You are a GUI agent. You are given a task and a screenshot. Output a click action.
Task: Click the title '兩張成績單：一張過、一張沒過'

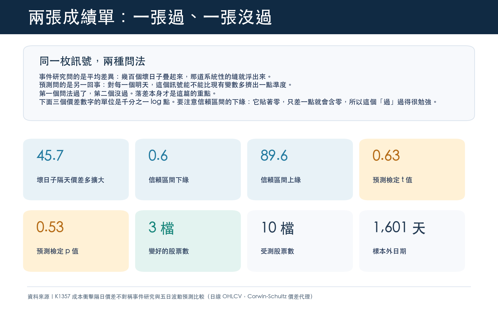pos(150,17)
